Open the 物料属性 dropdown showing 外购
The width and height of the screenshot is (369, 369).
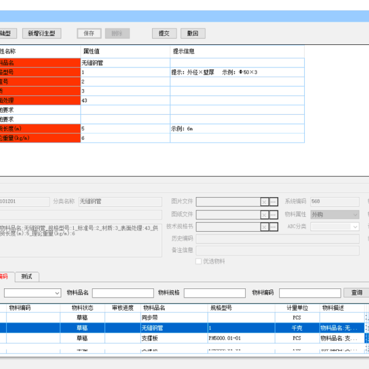(x=334, y=215)
